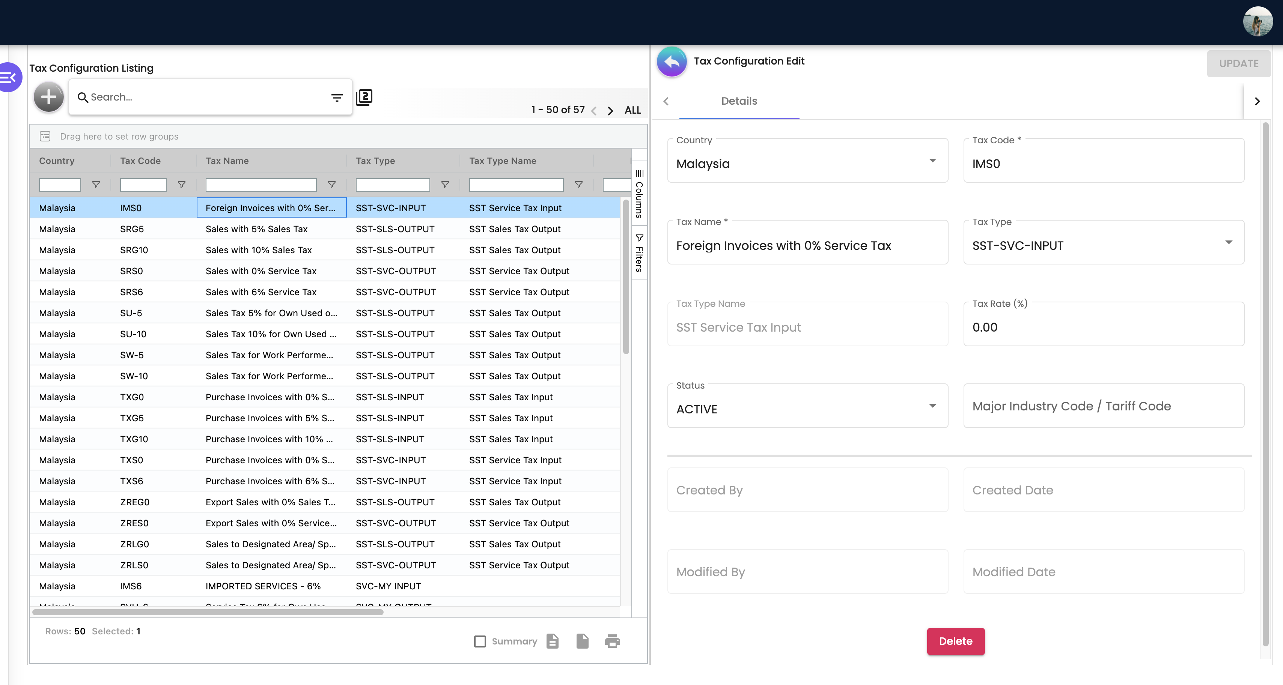Click the plus add-new button

click(48, 97)
